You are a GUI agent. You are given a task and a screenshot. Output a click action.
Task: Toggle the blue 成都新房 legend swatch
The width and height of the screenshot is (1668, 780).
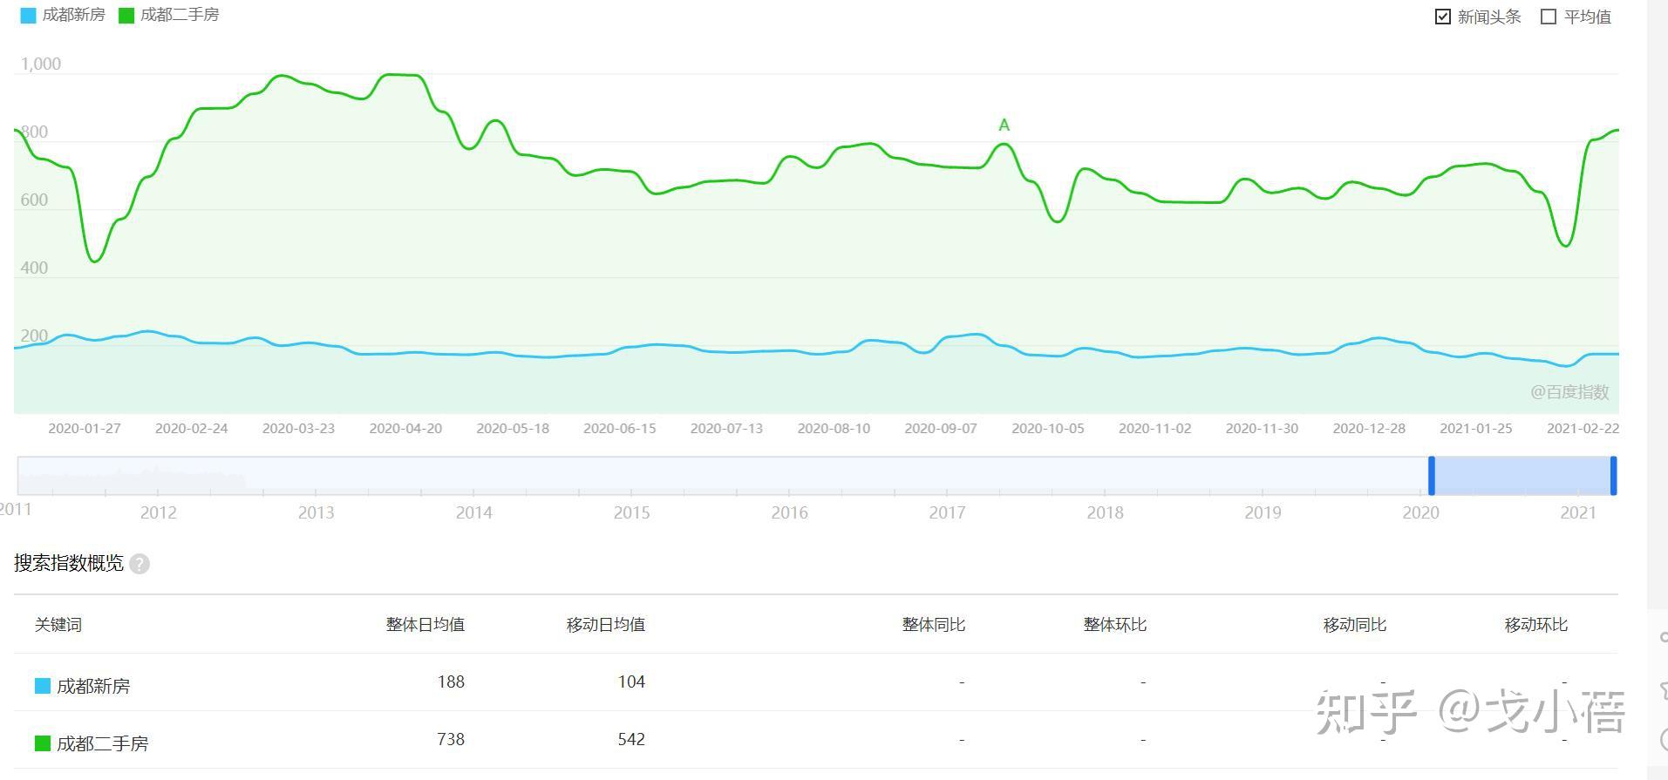[29, 16]
